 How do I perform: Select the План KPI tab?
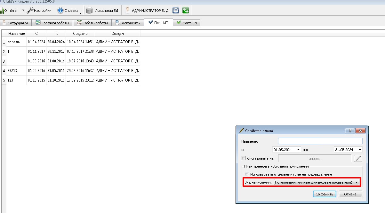point(158,23)
